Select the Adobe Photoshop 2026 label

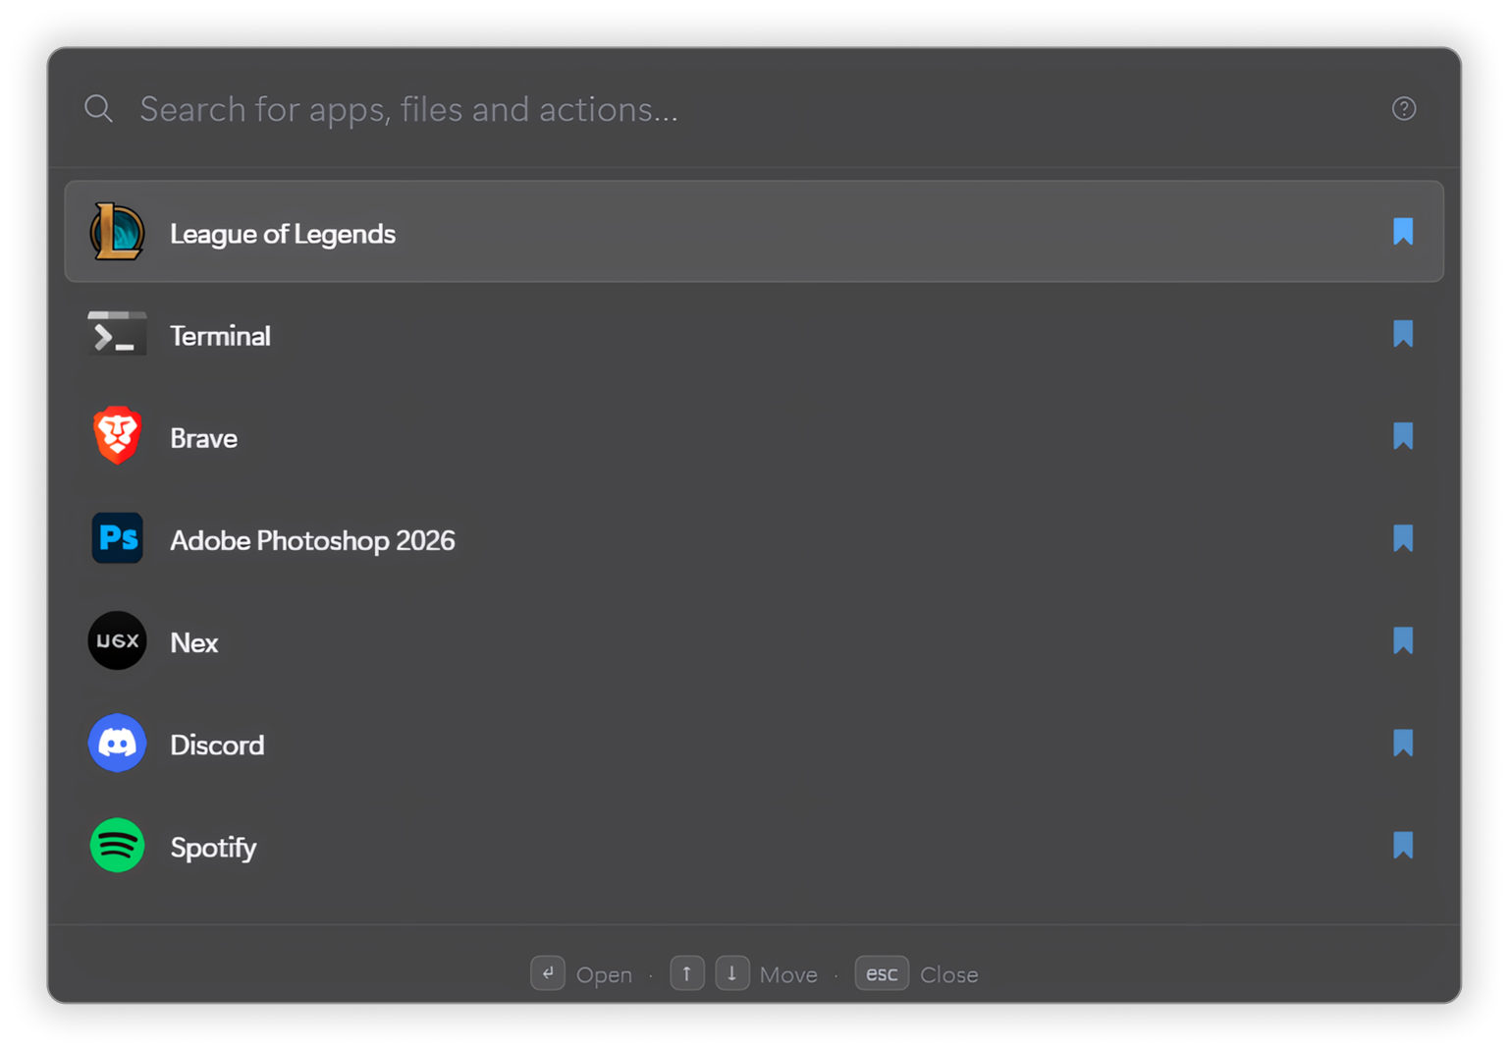312,540
